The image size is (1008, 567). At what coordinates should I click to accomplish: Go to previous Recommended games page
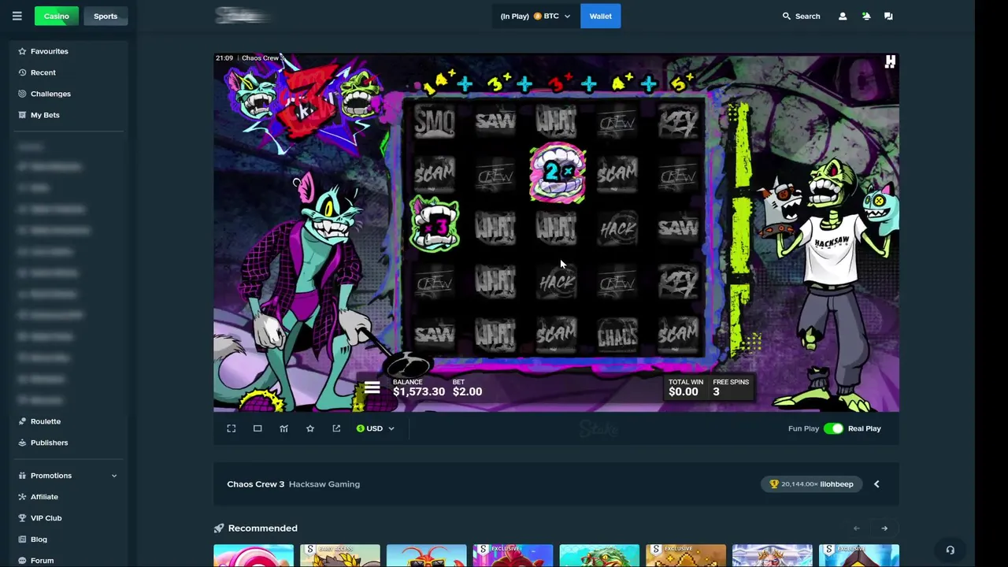click(856, 528)
